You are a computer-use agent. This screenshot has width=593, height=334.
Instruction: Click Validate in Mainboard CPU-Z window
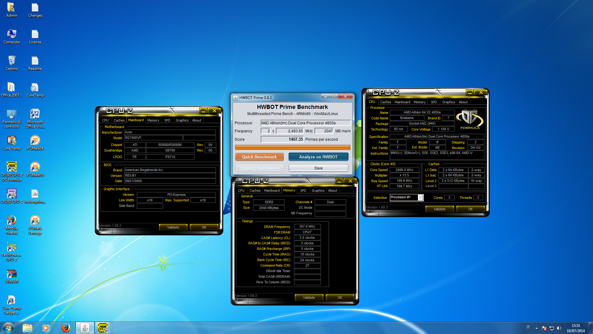[173, 227]
